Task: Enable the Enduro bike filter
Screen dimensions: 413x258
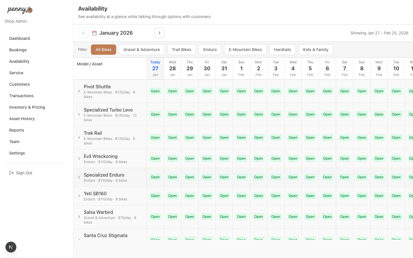Action: 210,49
